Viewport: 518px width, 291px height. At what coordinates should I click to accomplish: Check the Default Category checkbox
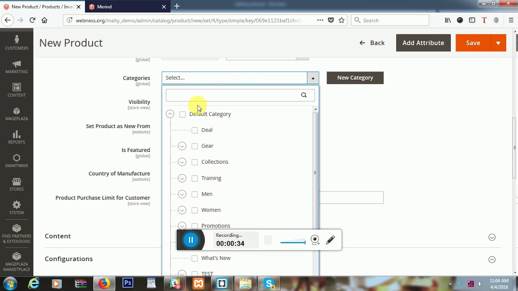click(x=183, y=114)
